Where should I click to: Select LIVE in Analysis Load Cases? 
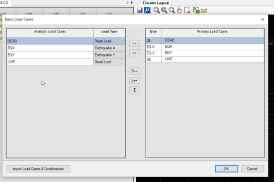click(x=50, y=62)
